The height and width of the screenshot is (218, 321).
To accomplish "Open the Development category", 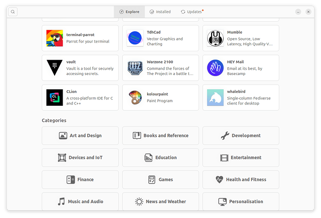I will [241, 136].
